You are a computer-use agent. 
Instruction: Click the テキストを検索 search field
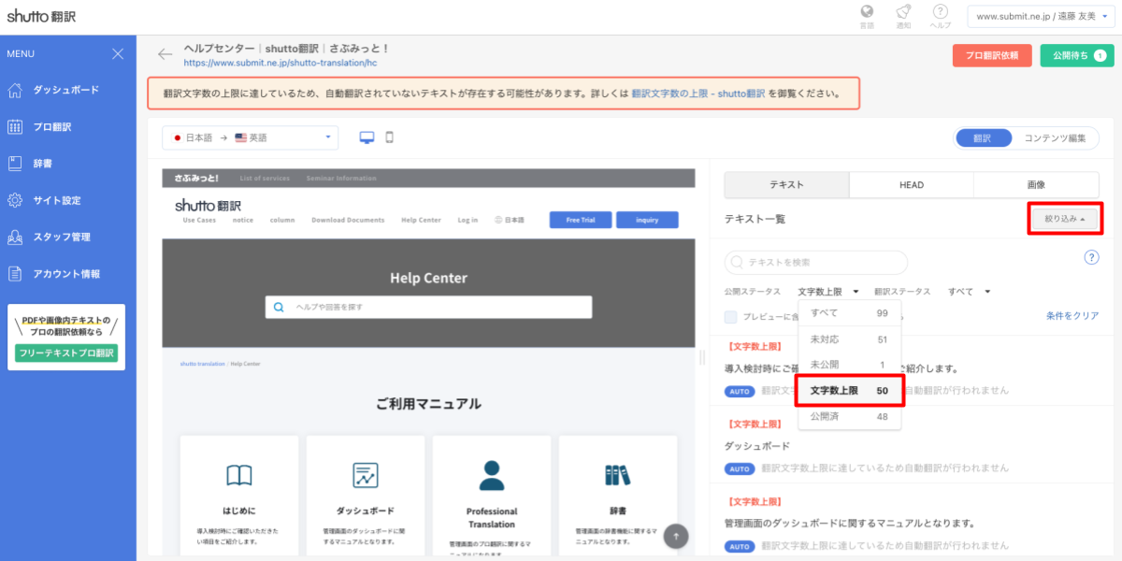pyautogui.click(x=816, y=263)
